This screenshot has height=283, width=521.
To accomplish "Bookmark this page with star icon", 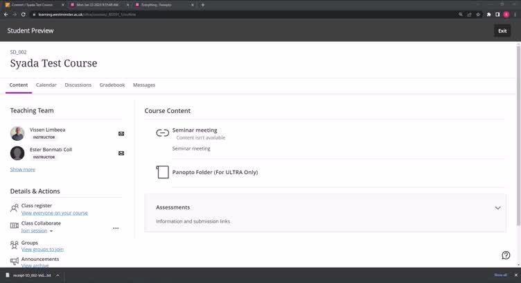I will (x=478, y=15).
